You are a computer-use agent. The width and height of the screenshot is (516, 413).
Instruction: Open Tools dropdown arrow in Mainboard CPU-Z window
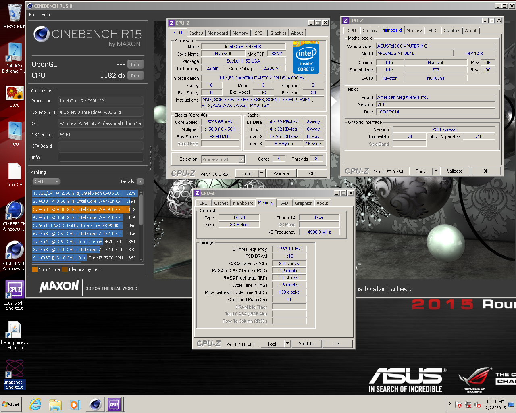coord(435,171)
